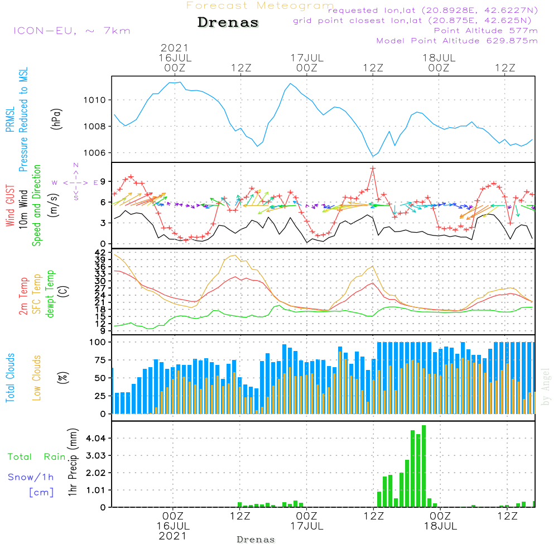Click the blue "Snow/1h" label

[x=31, y=477]
